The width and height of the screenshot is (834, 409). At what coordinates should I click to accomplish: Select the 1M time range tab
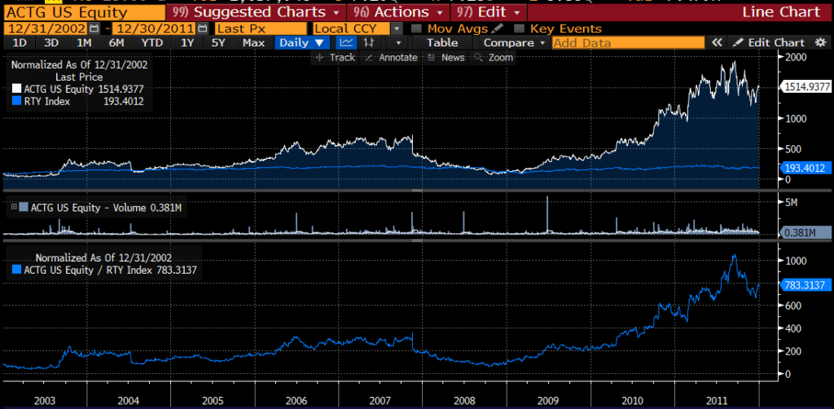coord(84,43)
